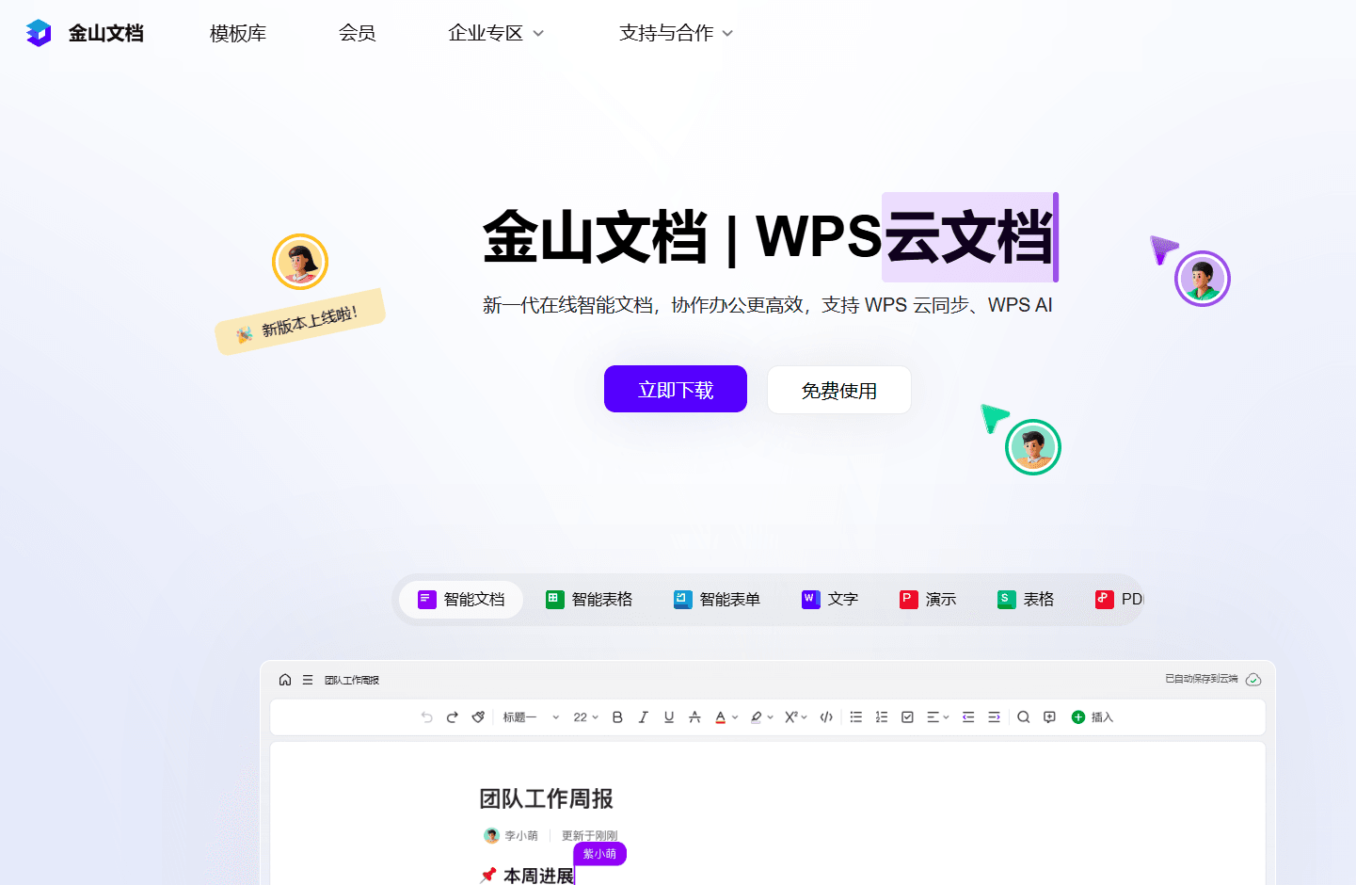Select the 演示 tab
The height and width of the screenshot is (885, 1356).
tap(928, 600)
